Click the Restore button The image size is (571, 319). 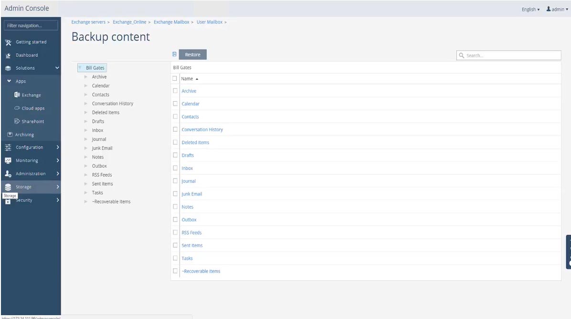[192, 54]
